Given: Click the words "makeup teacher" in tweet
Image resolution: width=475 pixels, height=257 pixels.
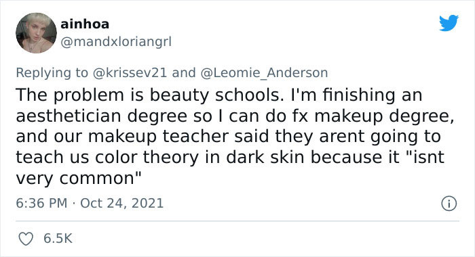Looking at the screenshot, I should point(158,137).
